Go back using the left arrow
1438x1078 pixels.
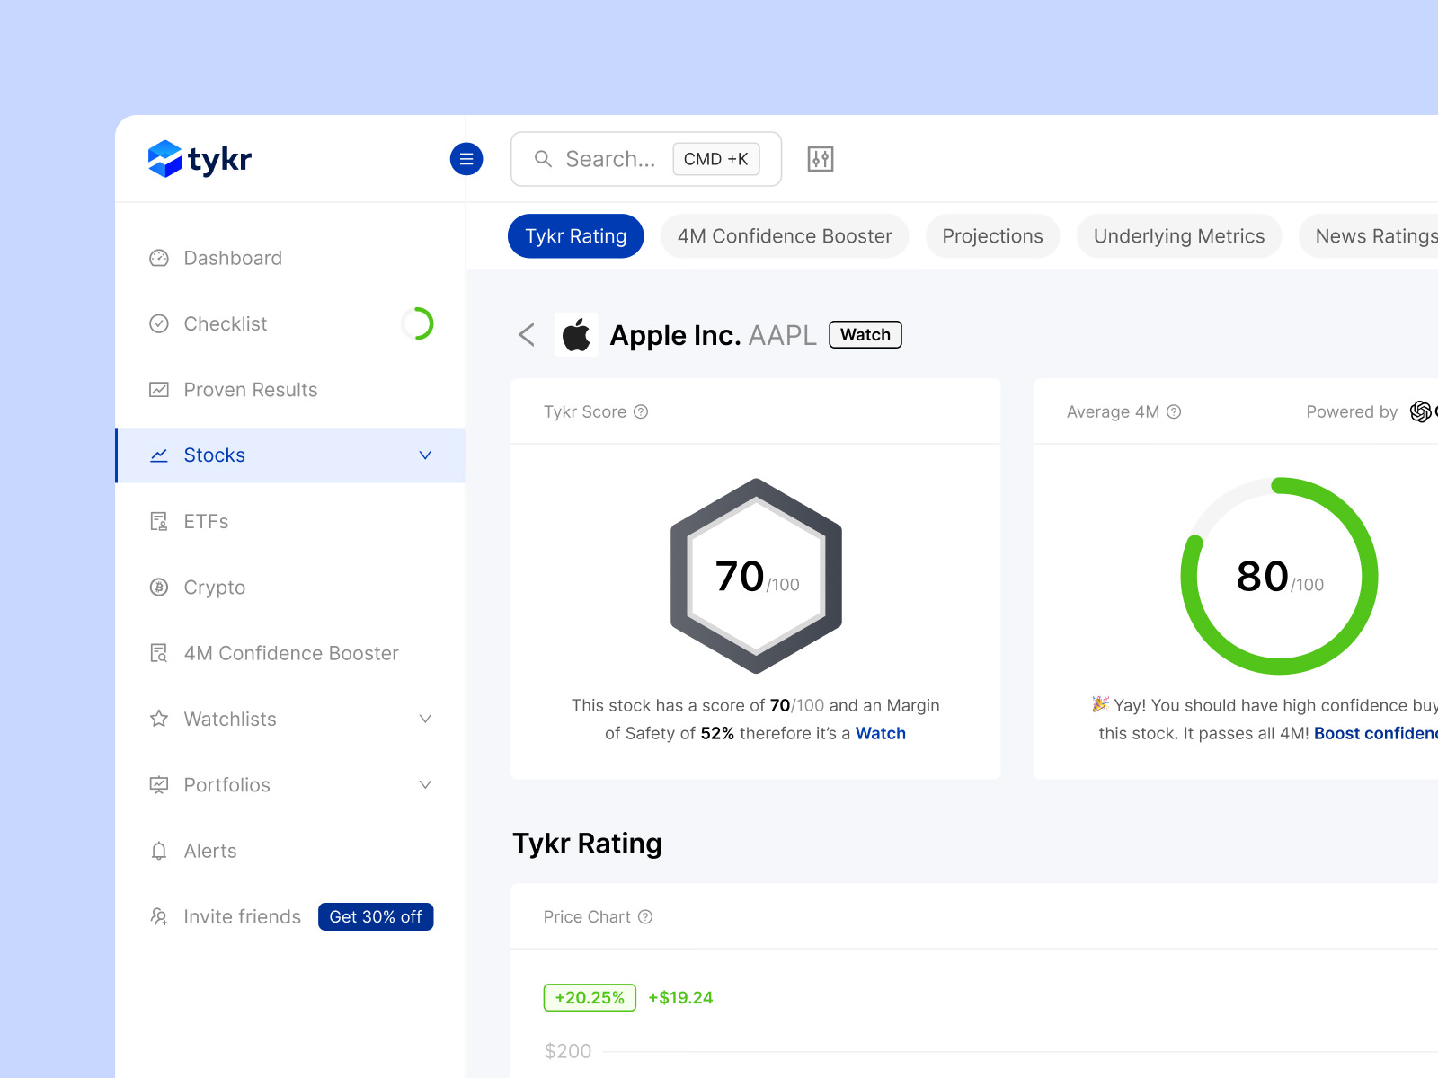(x=527, y=335)
